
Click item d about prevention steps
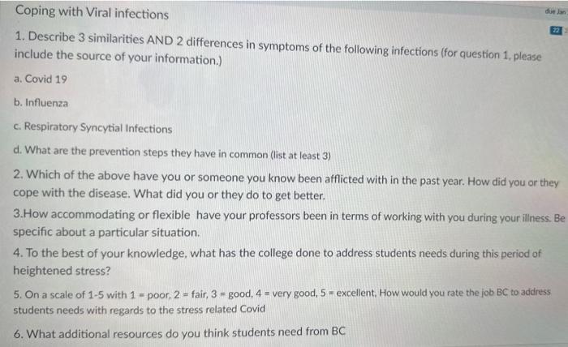(172, 152)
